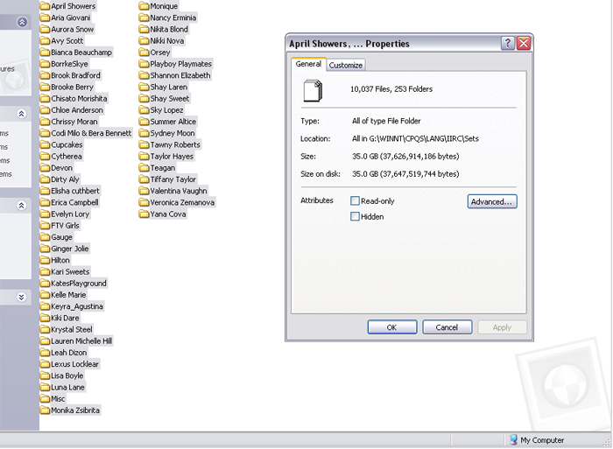Click the folder icon beside Devon
This screenshot has height=449, width=613.
coord(46,168)
